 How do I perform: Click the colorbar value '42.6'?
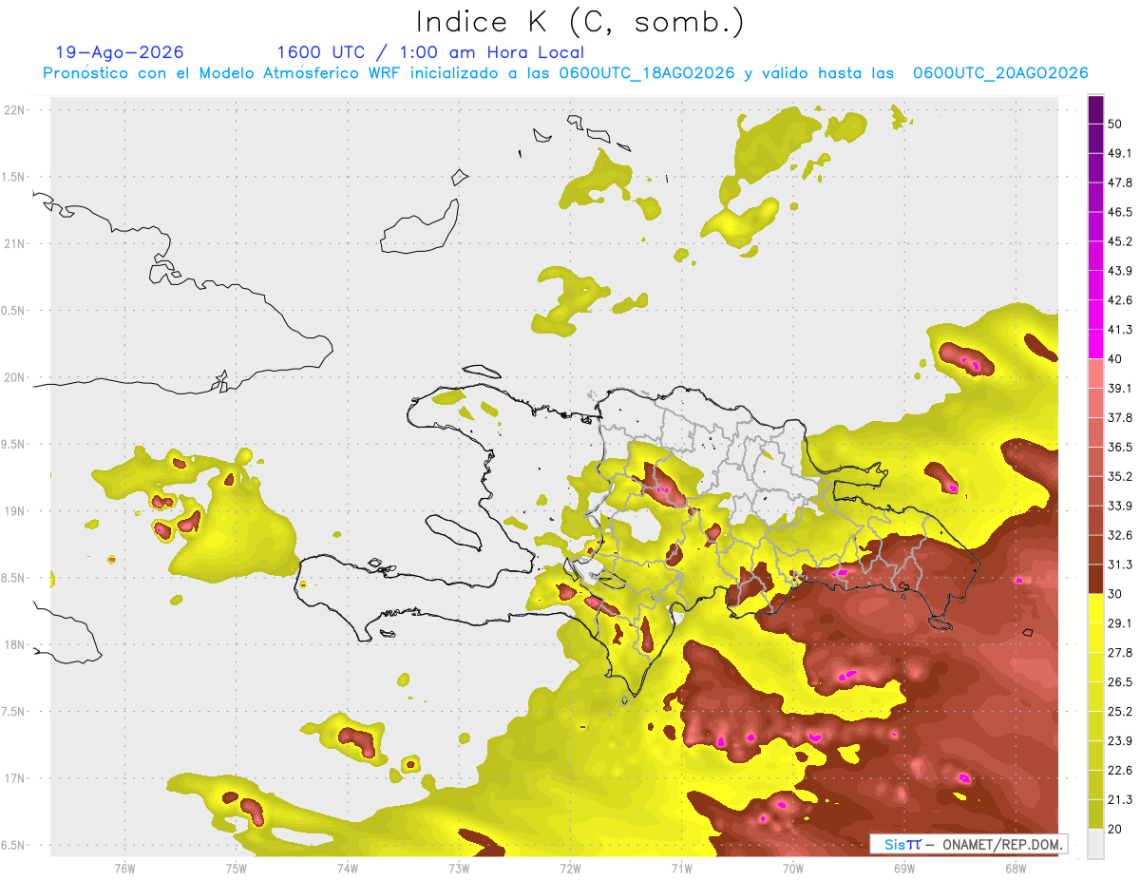tap(1120, 300)
